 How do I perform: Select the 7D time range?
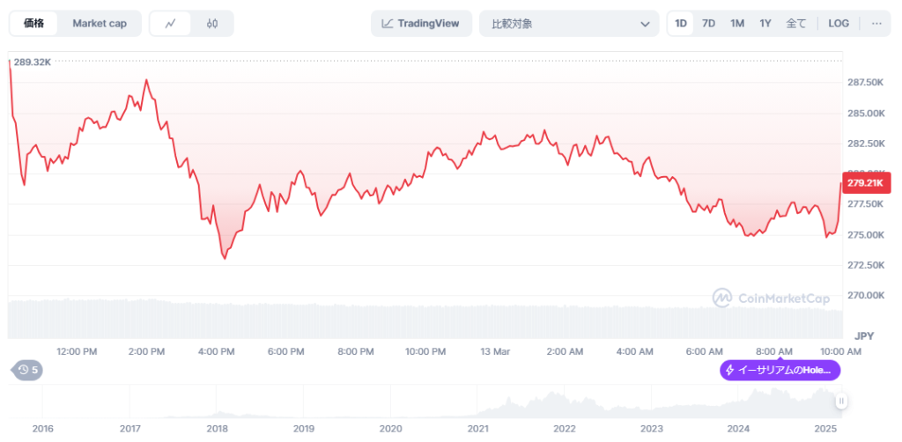pos(708,24)
